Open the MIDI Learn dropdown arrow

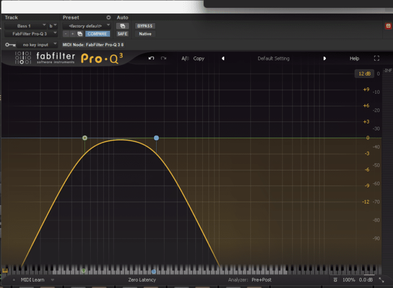[52, 280]
